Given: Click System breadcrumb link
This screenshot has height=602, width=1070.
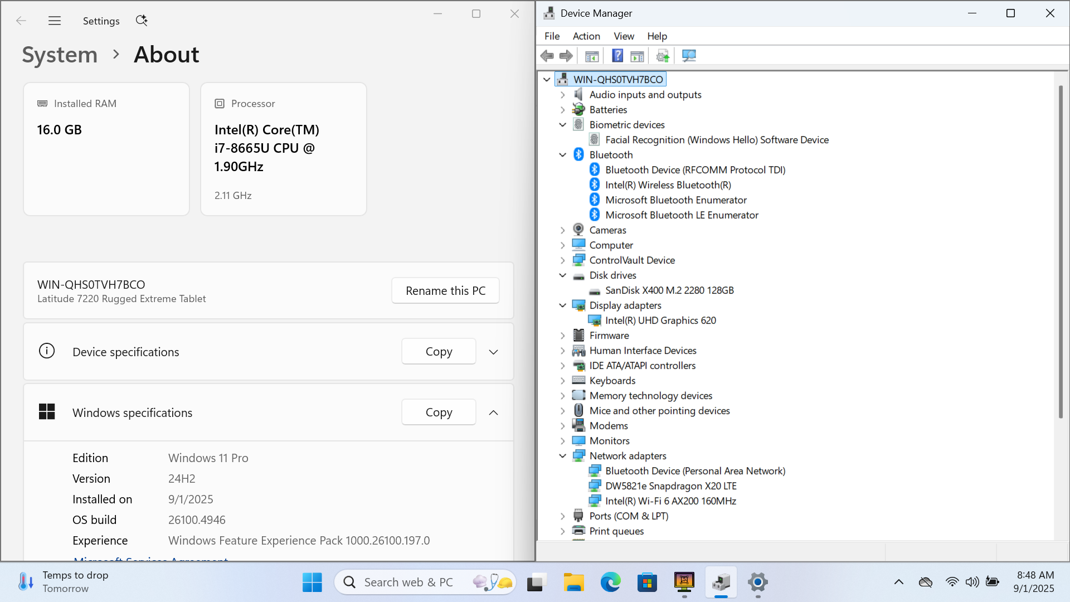Looking at the screenshot, I should [60, 55].
